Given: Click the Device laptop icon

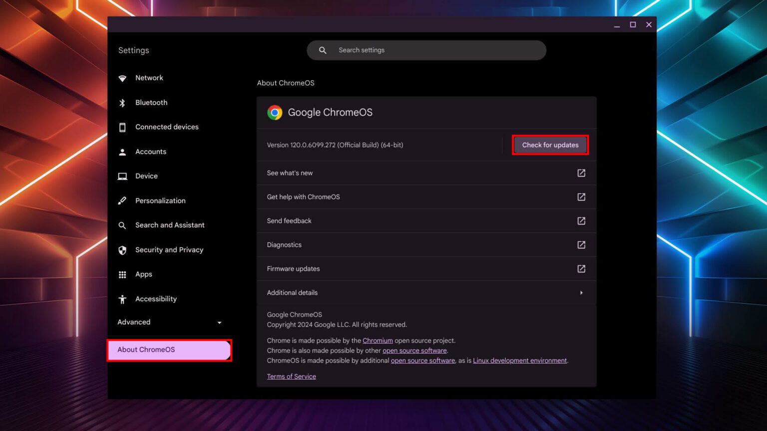Looking at the screenshot, I should point(122,176).
